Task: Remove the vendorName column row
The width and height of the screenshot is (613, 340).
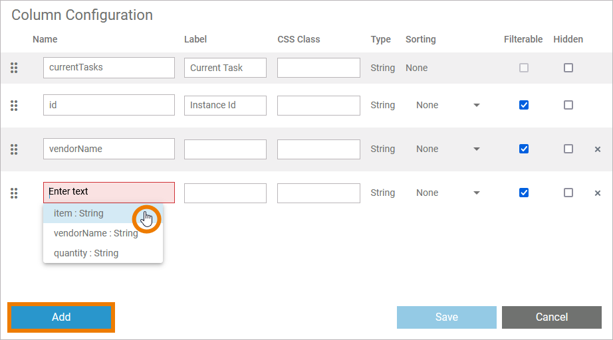Action: 597,149
